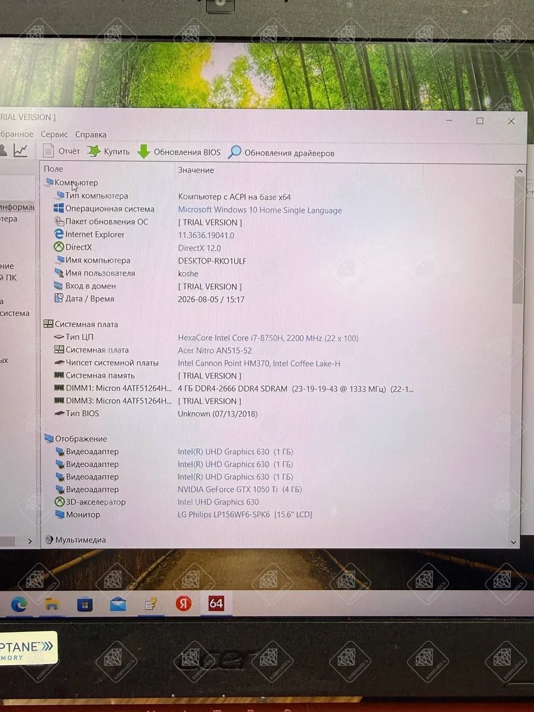
Task: Open the Acer Nitro AN515-52 link
Action: (215, 350)
